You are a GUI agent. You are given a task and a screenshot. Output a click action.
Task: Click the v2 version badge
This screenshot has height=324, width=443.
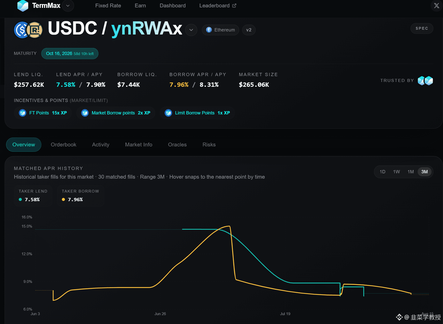(x=249, y=30)
